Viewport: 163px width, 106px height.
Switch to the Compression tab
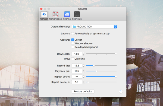coord(55,16)
